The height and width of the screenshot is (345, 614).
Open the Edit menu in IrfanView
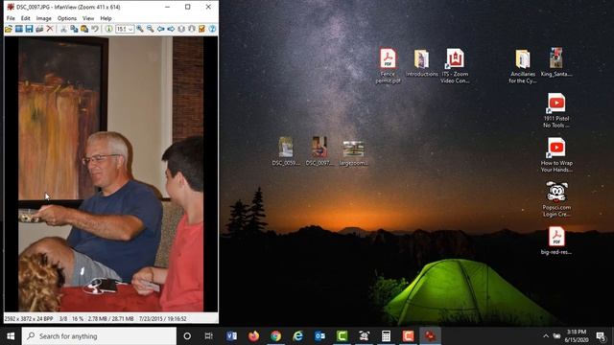pyautogui.click(x=26, y=18)
